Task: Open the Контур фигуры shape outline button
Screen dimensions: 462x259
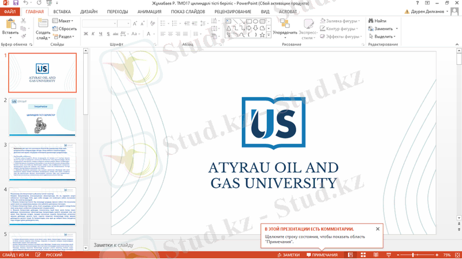Action: coord(339,29)
